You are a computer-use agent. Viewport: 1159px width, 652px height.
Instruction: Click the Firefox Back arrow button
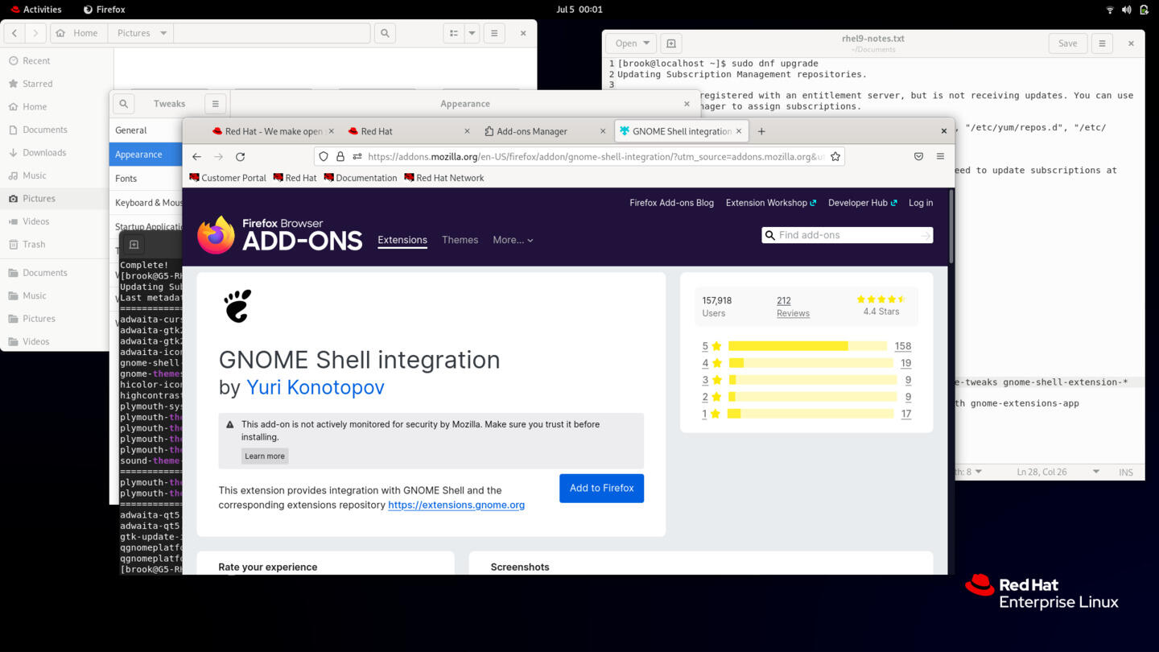tap(196, 156)
